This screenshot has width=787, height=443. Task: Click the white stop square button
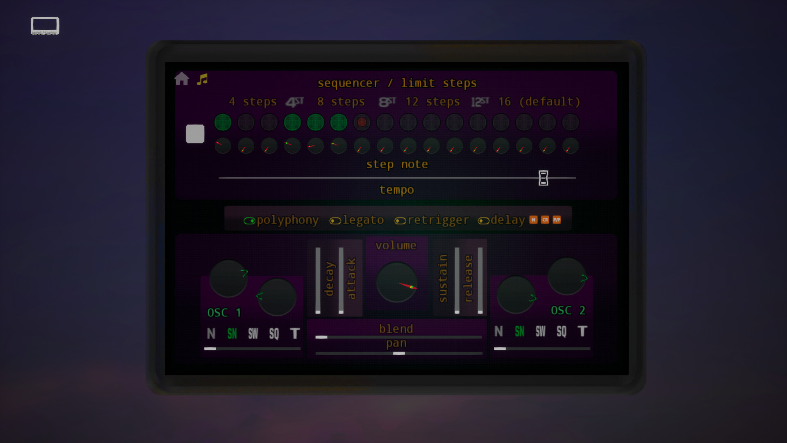[x=195, y=134]
